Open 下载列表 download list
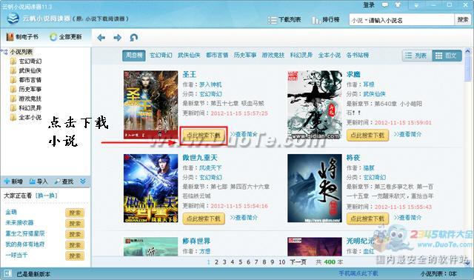This screenshot has height=280, width=474. pos(284,20)
